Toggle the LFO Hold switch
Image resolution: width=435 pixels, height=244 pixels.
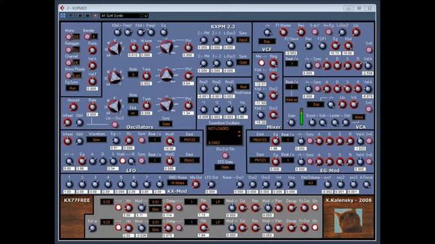pos(122,161)
